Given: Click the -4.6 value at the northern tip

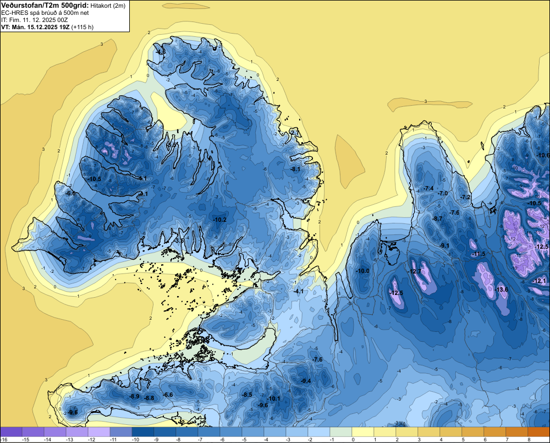Looking at the screenshot, I should click(161, 52).
